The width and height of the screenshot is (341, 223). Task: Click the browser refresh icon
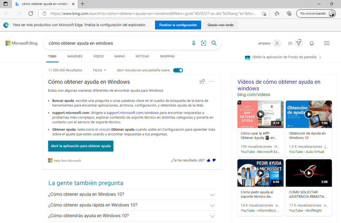(31, 13)
